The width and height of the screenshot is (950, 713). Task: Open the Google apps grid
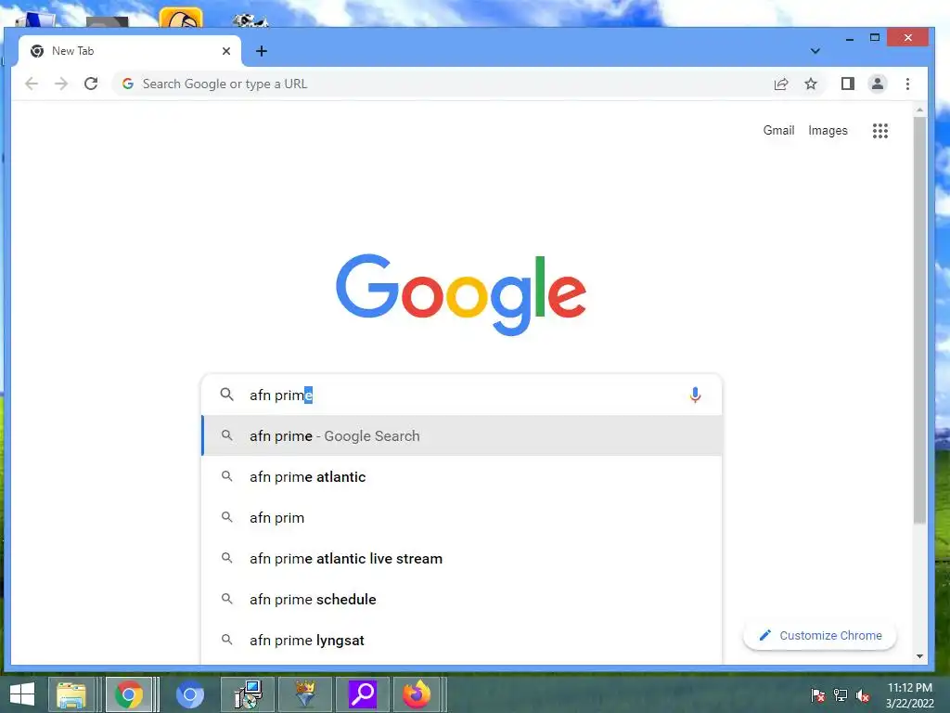[879, 130]
